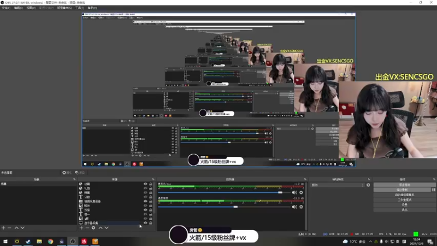Open 属性 properties in the source toolbar
The image size is (437, 246).
(67, 173)
